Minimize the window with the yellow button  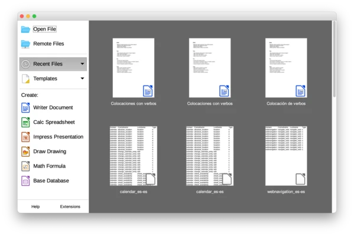[x=28, y=17]
